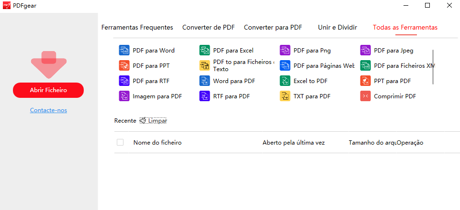
Task: Click the Comprimir PDF label
Action: (x=395, y=96)
